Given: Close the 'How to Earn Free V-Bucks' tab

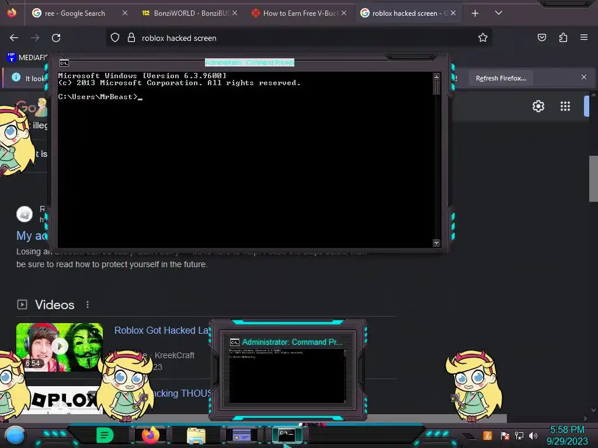Looking at the screenshot, I should [x=344, y=13].
